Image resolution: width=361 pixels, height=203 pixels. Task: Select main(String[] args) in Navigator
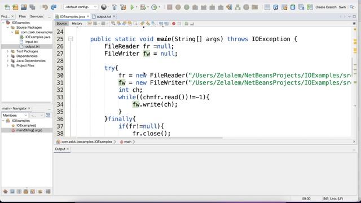tap(29, 130)
